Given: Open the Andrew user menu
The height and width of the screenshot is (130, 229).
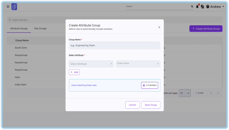Looking at the screenshot, I should [217, 7].
